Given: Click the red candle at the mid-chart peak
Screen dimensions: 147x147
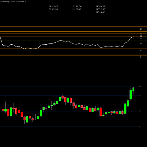Looking at the screenshot, I should tap(63, 97).
